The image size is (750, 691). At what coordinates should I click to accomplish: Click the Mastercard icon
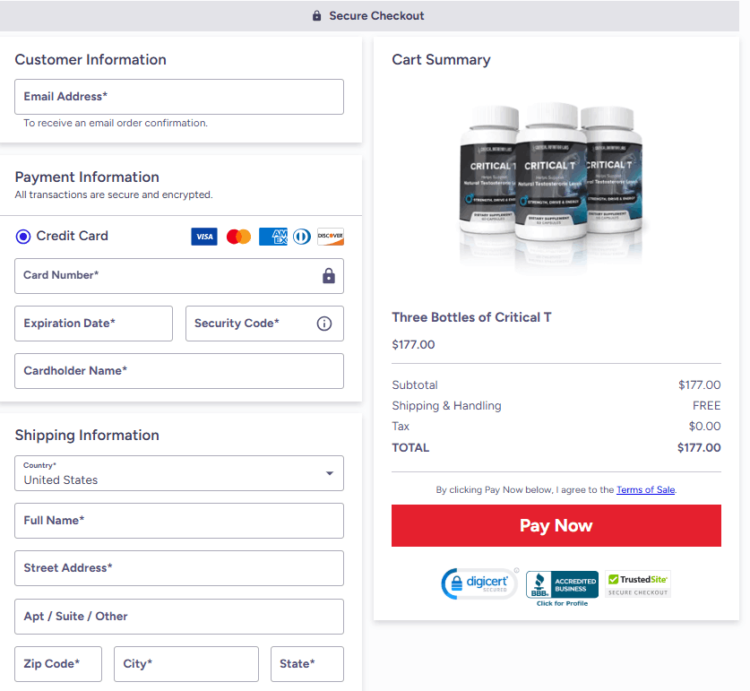click(237, 236)
